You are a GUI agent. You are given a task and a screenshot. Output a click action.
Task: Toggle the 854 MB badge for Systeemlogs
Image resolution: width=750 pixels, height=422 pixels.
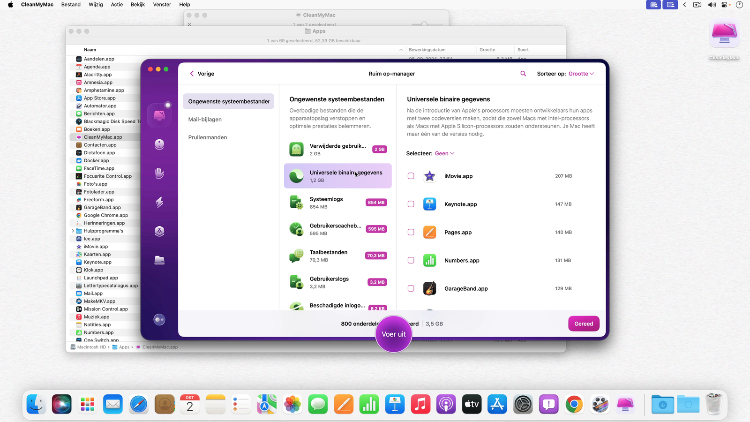(376, 203)
